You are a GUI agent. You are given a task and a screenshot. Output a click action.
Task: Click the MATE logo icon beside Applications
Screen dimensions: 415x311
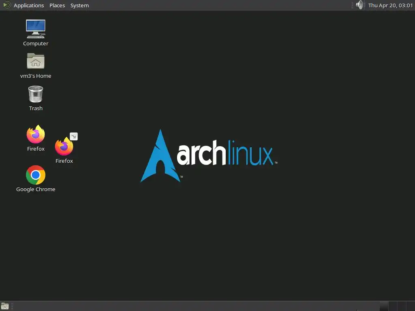click(6, 5)
